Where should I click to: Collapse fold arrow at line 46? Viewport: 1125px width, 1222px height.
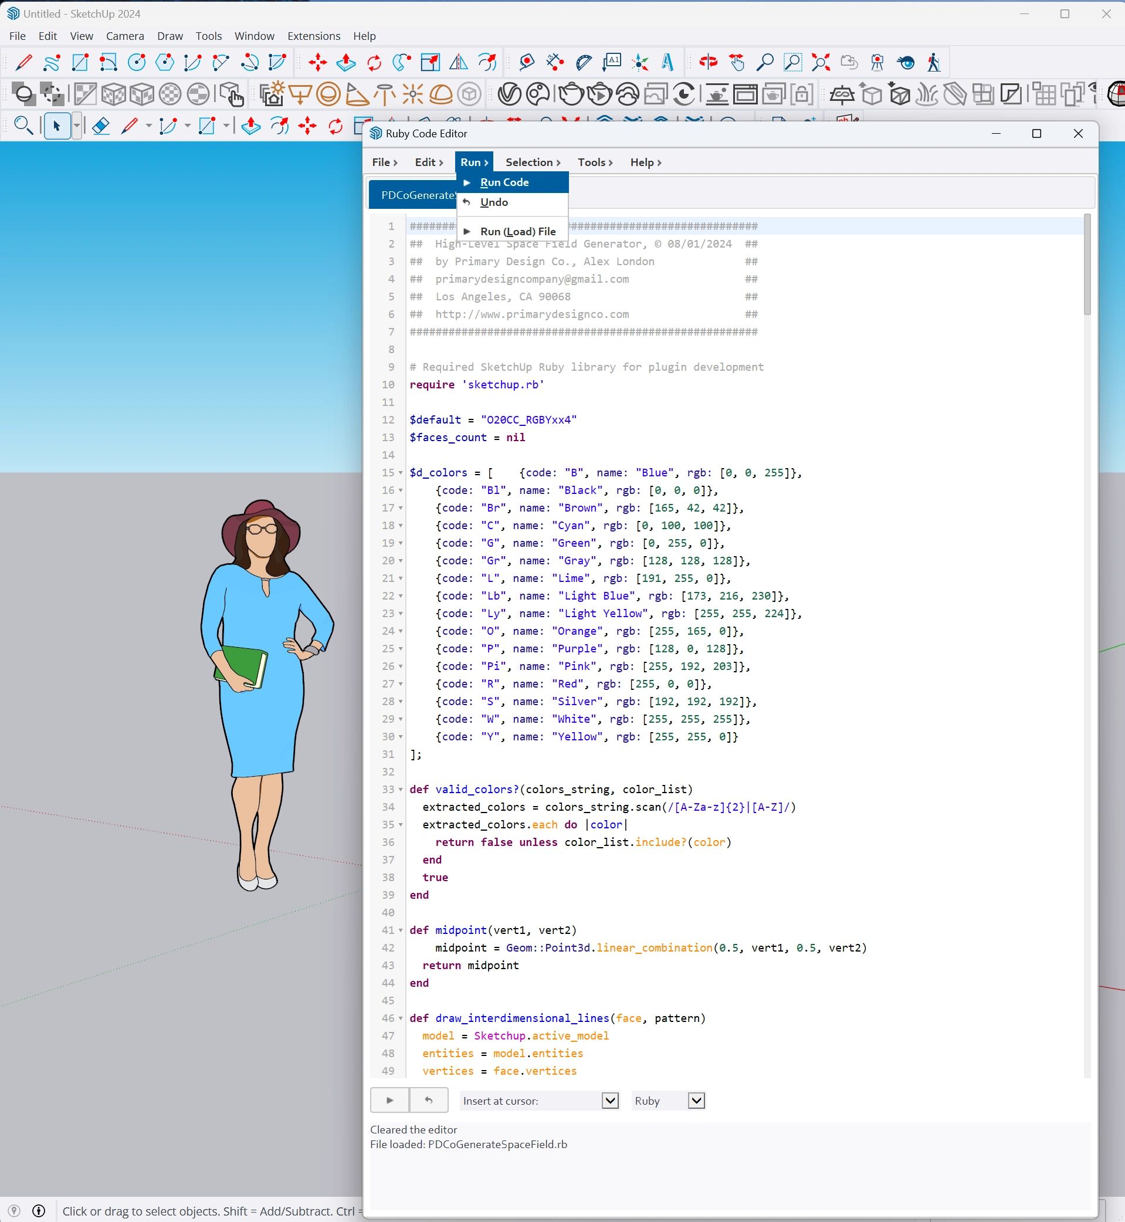tap(401, 1018)
